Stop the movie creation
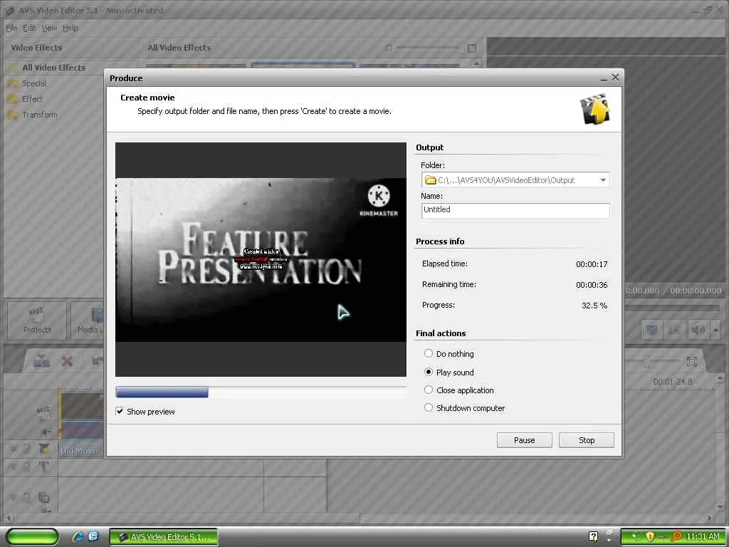 point(587,440)
